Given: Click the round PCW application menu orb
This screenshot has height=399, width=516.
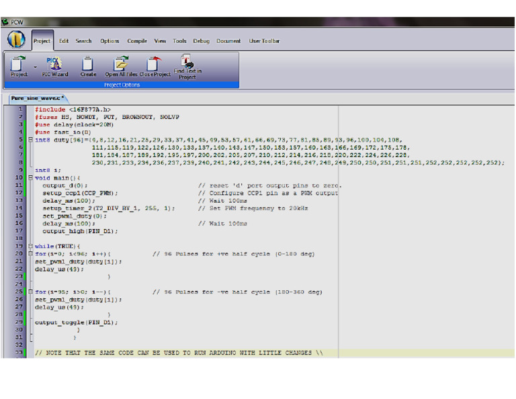Looking at the screenshot, I should click(16, 39).
